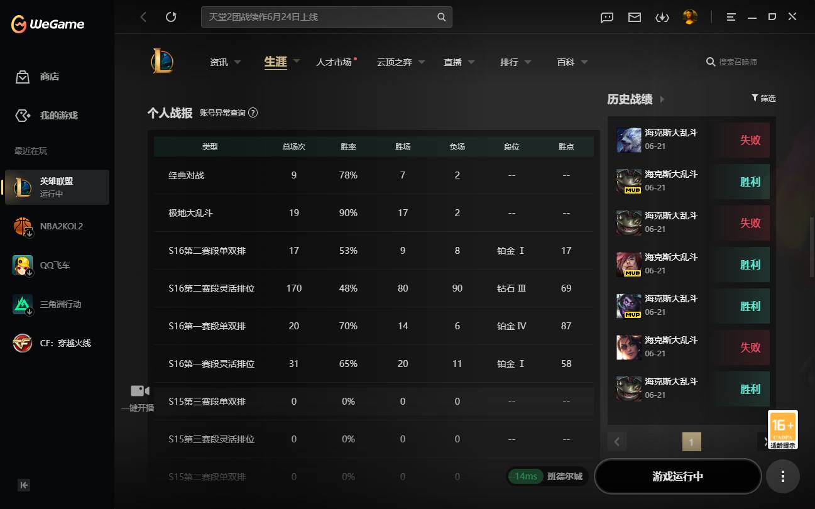Select history page 1
Viewport: 815px width, 509px height.
pyautogui.click(x=691, y=442)
